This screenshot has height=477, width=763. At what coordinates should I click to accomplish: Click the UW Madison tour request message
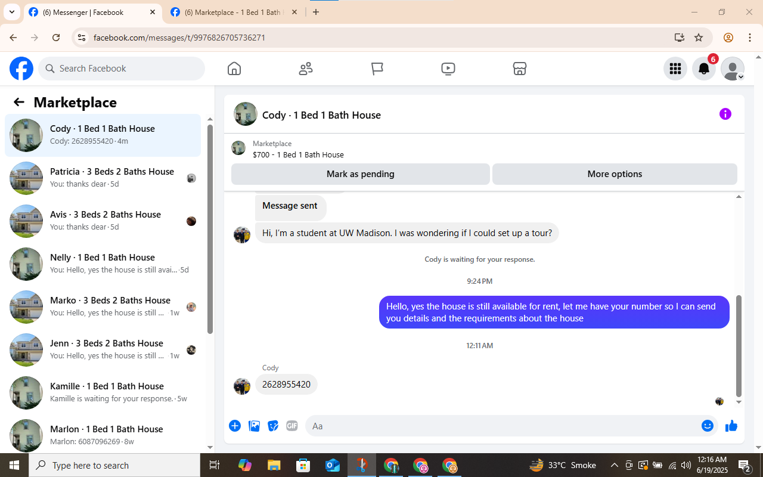click(407, 233)
